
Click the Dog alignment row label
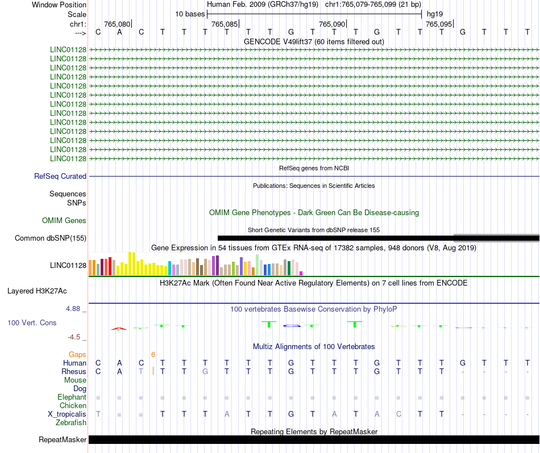coord(80,389)
